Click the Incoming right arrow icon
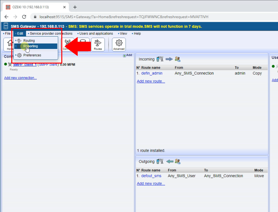 (169, 59)
